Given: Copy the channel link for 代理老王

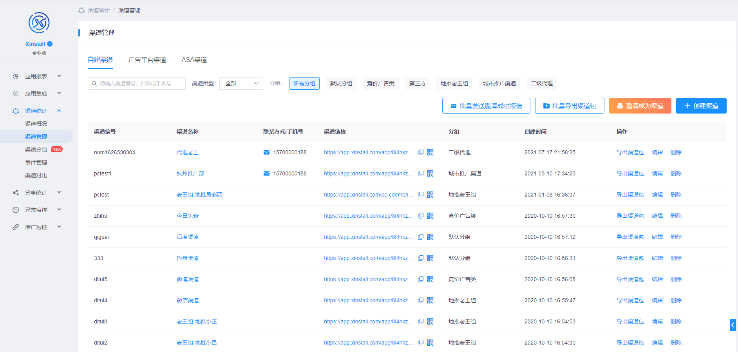Looking at the screenshot, I should click(421, 152).
